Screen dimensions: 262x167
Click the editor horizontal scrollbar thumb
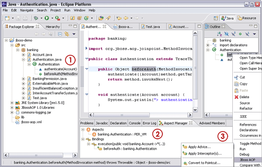coord(122,115)
